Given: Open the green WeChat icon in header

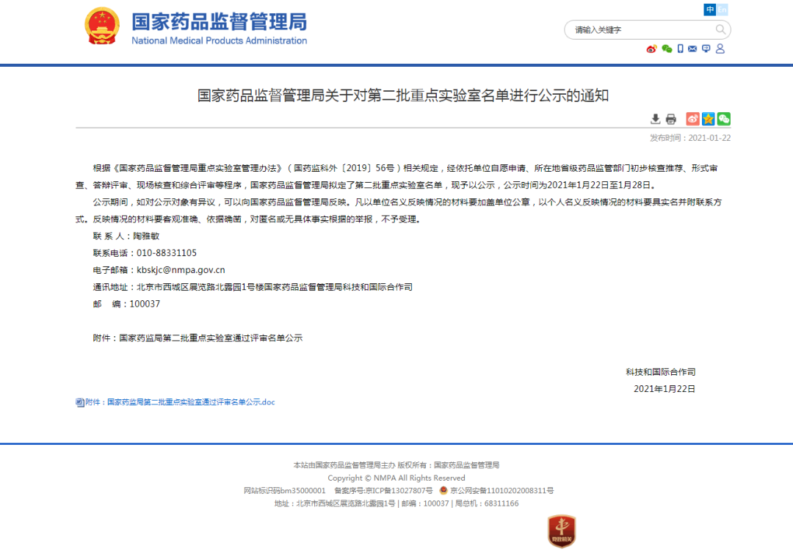Looking at the screenshot, I should (x=667, y=49).
